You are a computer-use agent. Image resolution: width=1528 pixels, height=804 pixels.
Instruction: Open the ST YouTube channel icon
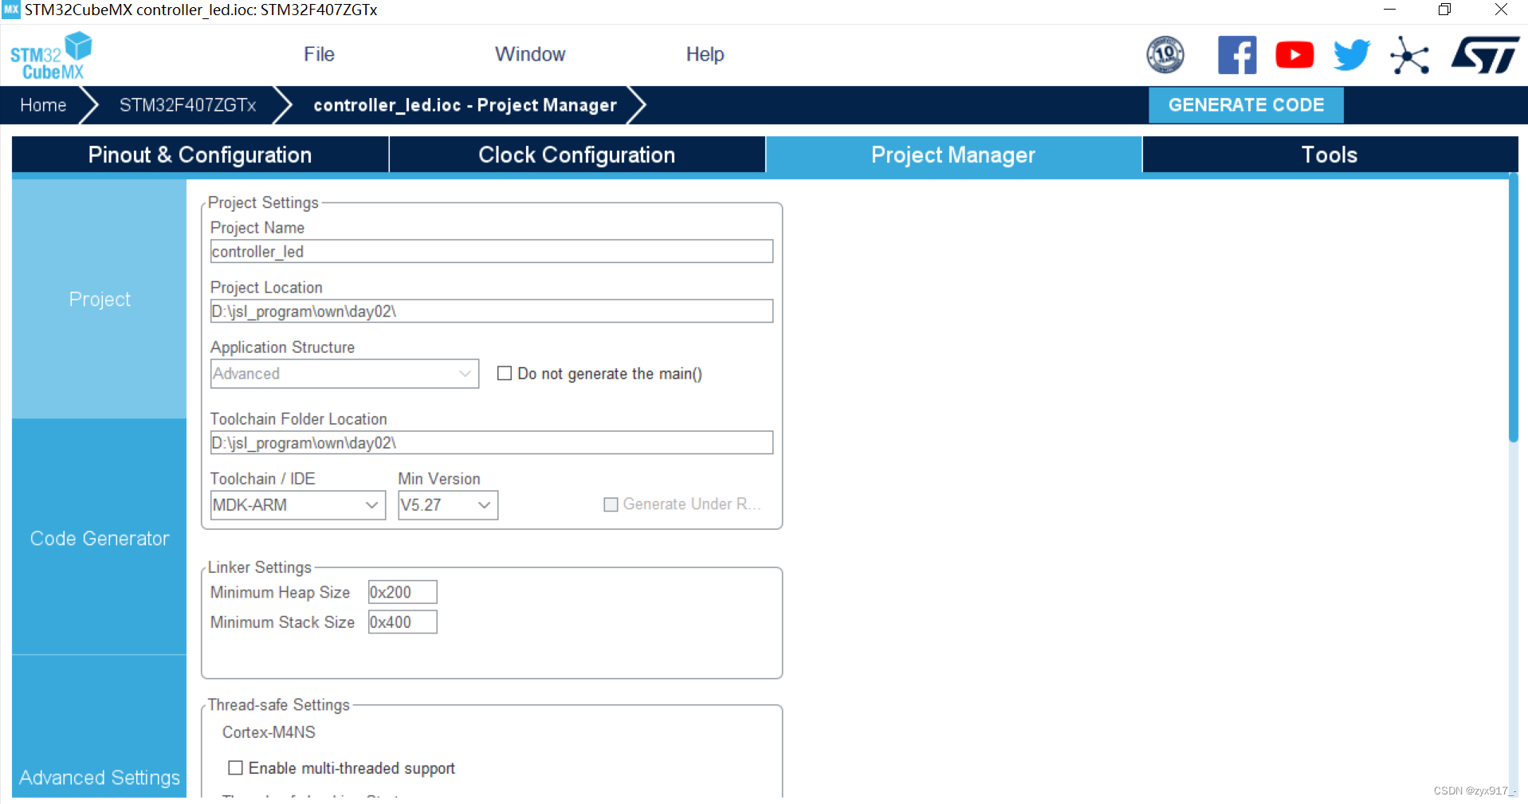1294,55
